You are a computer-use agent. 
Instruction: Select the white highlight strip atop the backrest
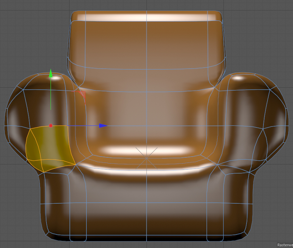(x=146, y=17)
